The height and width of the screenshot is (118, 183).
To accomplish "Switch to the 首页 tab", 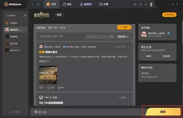I will click(59, 15).
